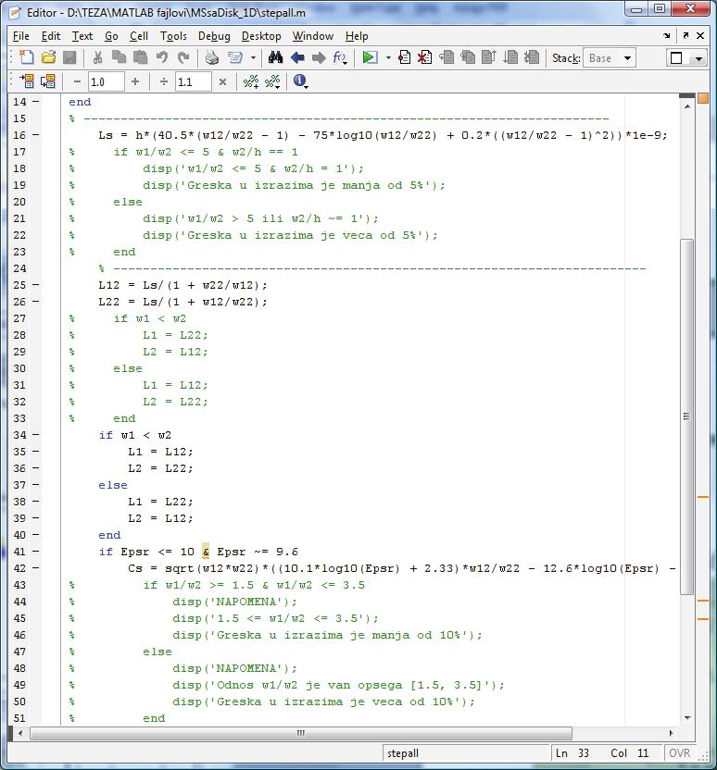The image size is (717, 770).
Task: Click the horizontal scrollbar thumb
Action: click(x=301, y=733)
